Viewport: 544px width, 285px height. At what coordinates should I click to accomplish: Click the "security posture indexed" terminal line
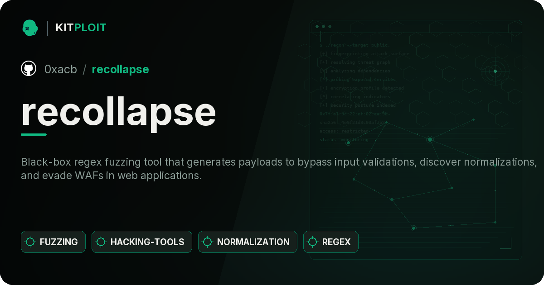click(358, 105)
